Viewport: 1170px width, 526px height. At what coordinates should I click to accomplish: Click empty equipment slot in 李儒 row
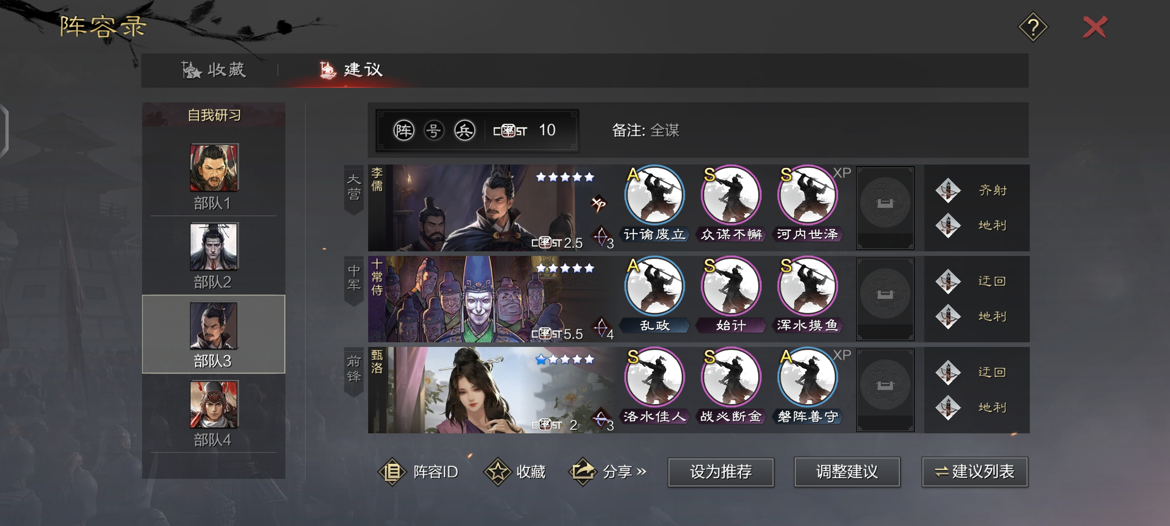click(885, 208)
